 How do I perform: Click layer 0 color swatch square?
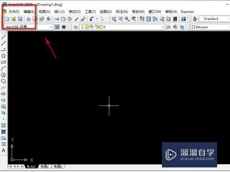click(x=101, y=27)
